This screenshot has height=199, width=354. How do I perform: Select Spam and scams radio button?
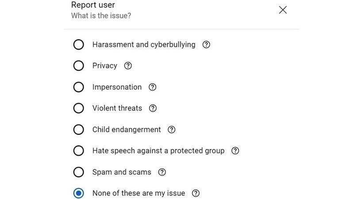pos(78,172)
